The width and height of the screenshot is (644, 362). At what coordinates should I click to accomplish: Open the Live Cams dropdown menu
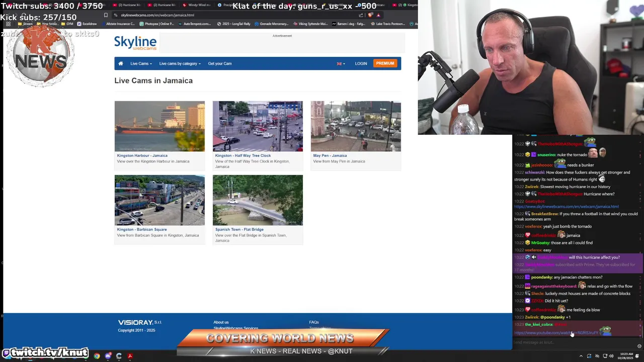tap(141, 63)
